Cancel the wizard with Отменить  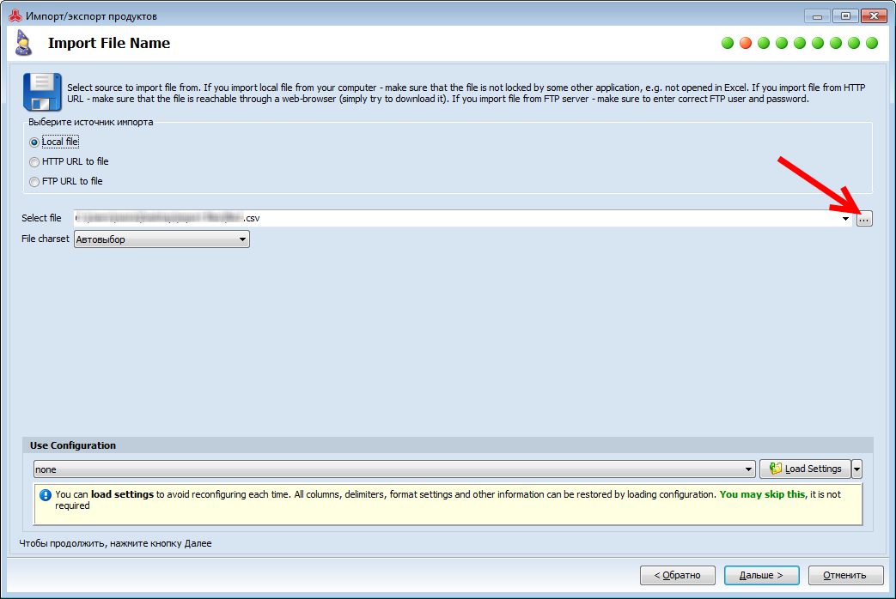coord(844,575)
